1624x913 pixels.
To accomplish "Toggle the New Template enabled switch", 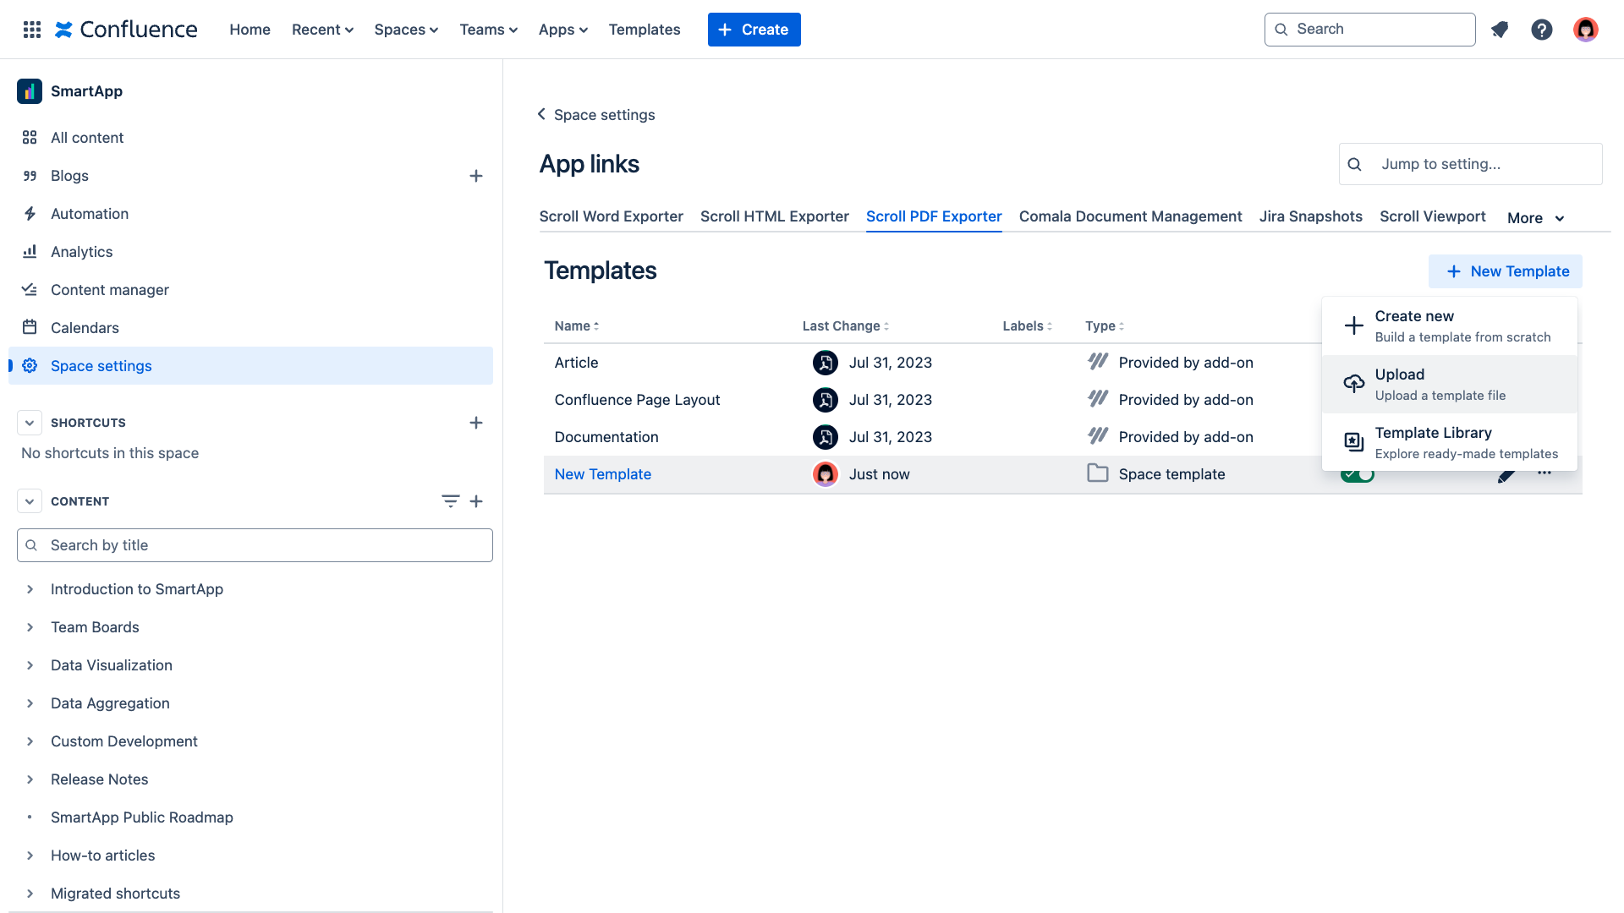I will pyautogui.click(x=1358, y=476).
